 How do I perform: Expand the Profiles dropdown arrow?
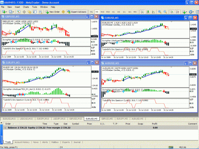point(13,12)
